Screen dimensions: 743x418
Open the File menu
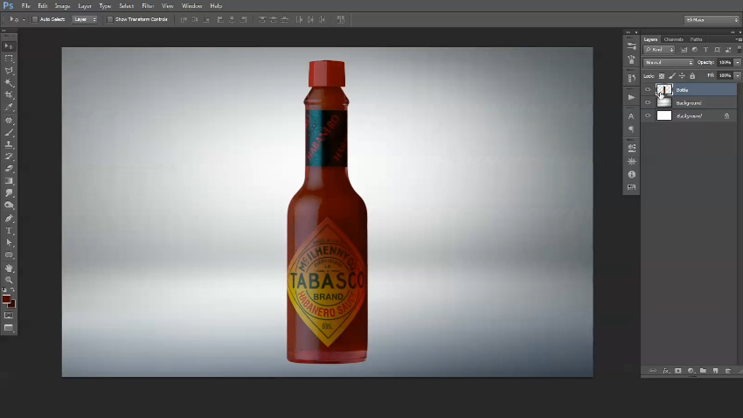pyautogui.click(x=25, y=6)
